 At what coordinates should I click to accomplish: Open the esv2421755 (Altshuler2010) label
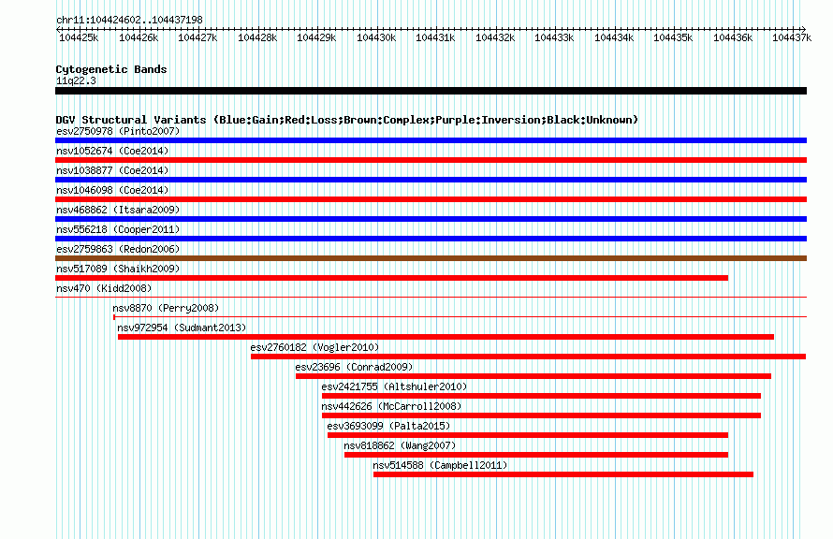[394, 386]
